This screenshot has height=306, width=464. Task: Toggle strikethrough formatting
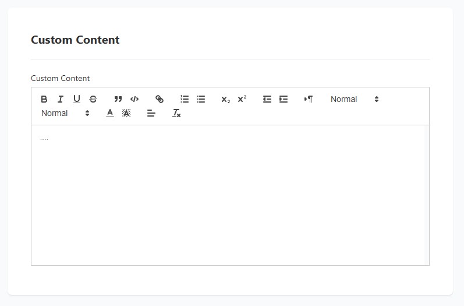(x=93, y=99)
